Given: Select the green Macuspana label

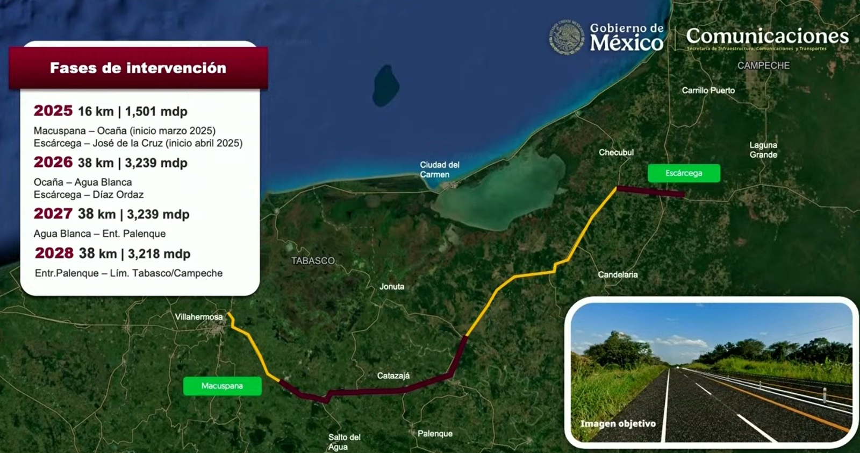Looking at the screenshot, I should (222, 386).
